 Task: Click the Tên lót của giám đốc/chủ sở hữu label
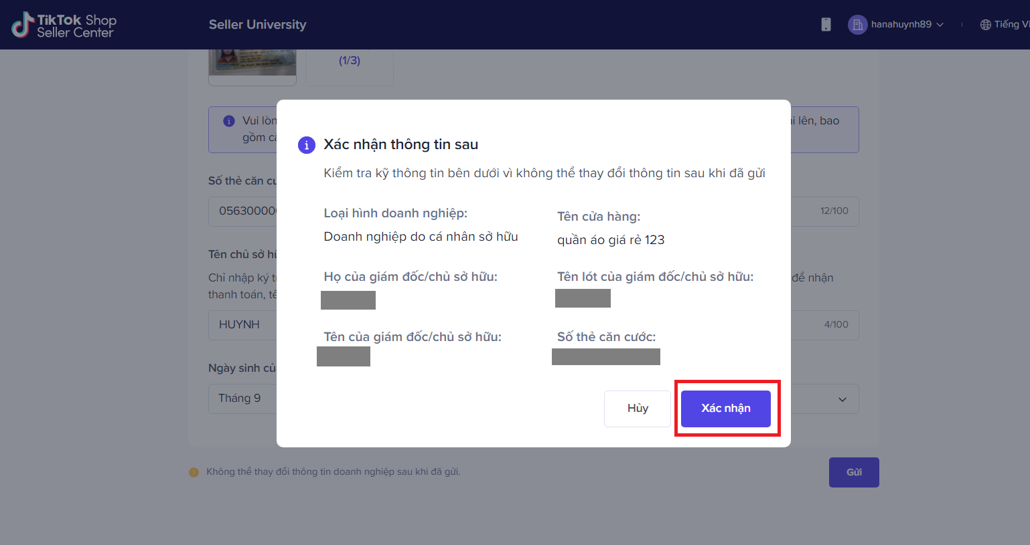point(656,277)
